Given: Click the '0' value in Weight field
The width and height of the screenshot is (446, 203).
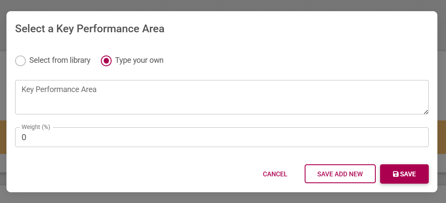Looking at the screenshot, I should pyautogui.click(x=24, y=138).
